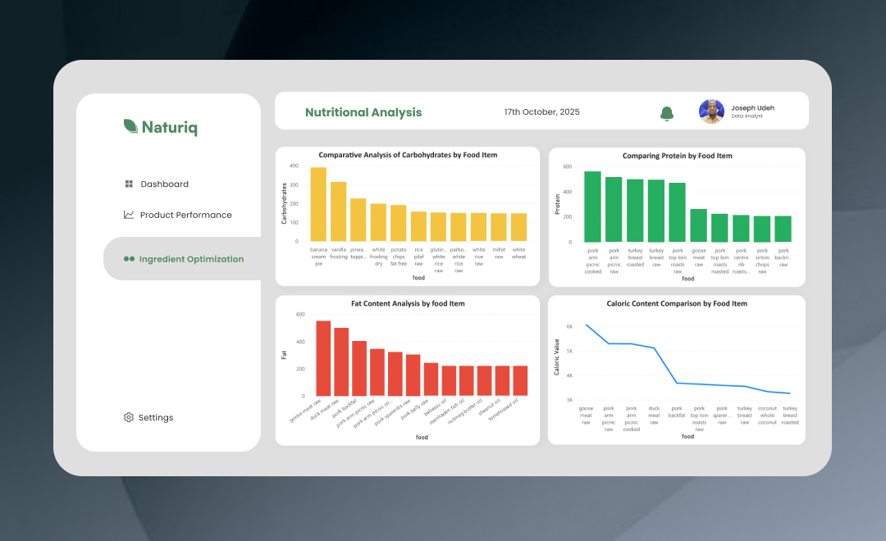The image size is (886, 541).
Task: Click the banana cream pie axis label
Action: pos(318,257)
